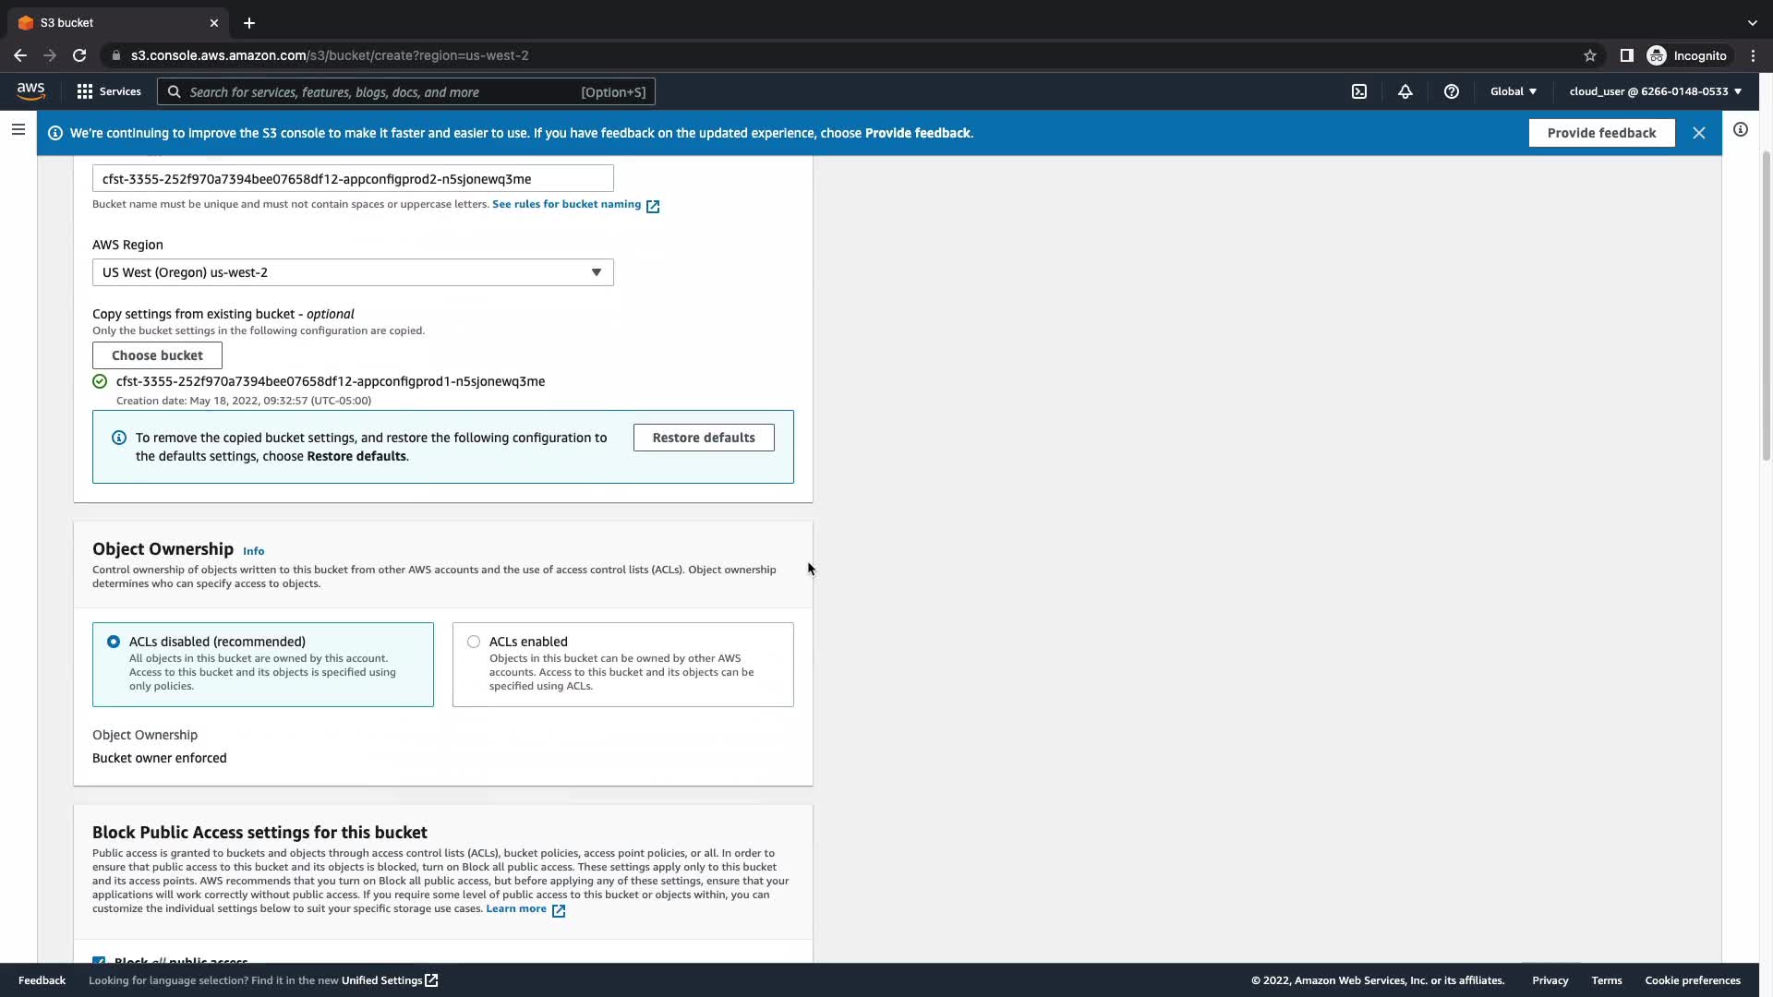Expand the hamburger side navigation menu
This screenshot has height=997, width=1773.
click(x=18, y=129)
